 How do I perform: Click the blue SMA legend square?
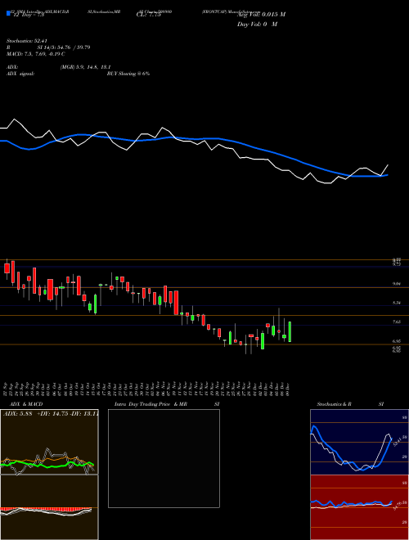8,13
